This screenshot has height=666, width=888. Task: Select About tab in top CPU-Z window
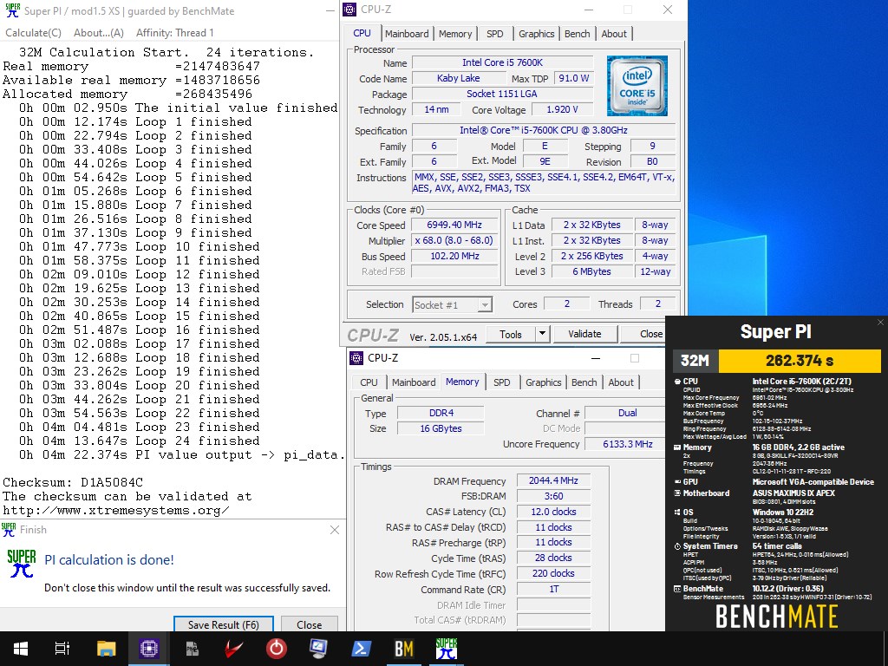point(614,34)
